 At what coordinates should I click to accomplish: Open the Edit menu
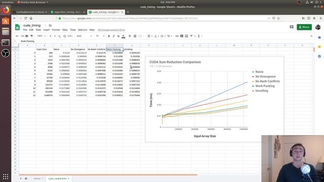[31, 30]
